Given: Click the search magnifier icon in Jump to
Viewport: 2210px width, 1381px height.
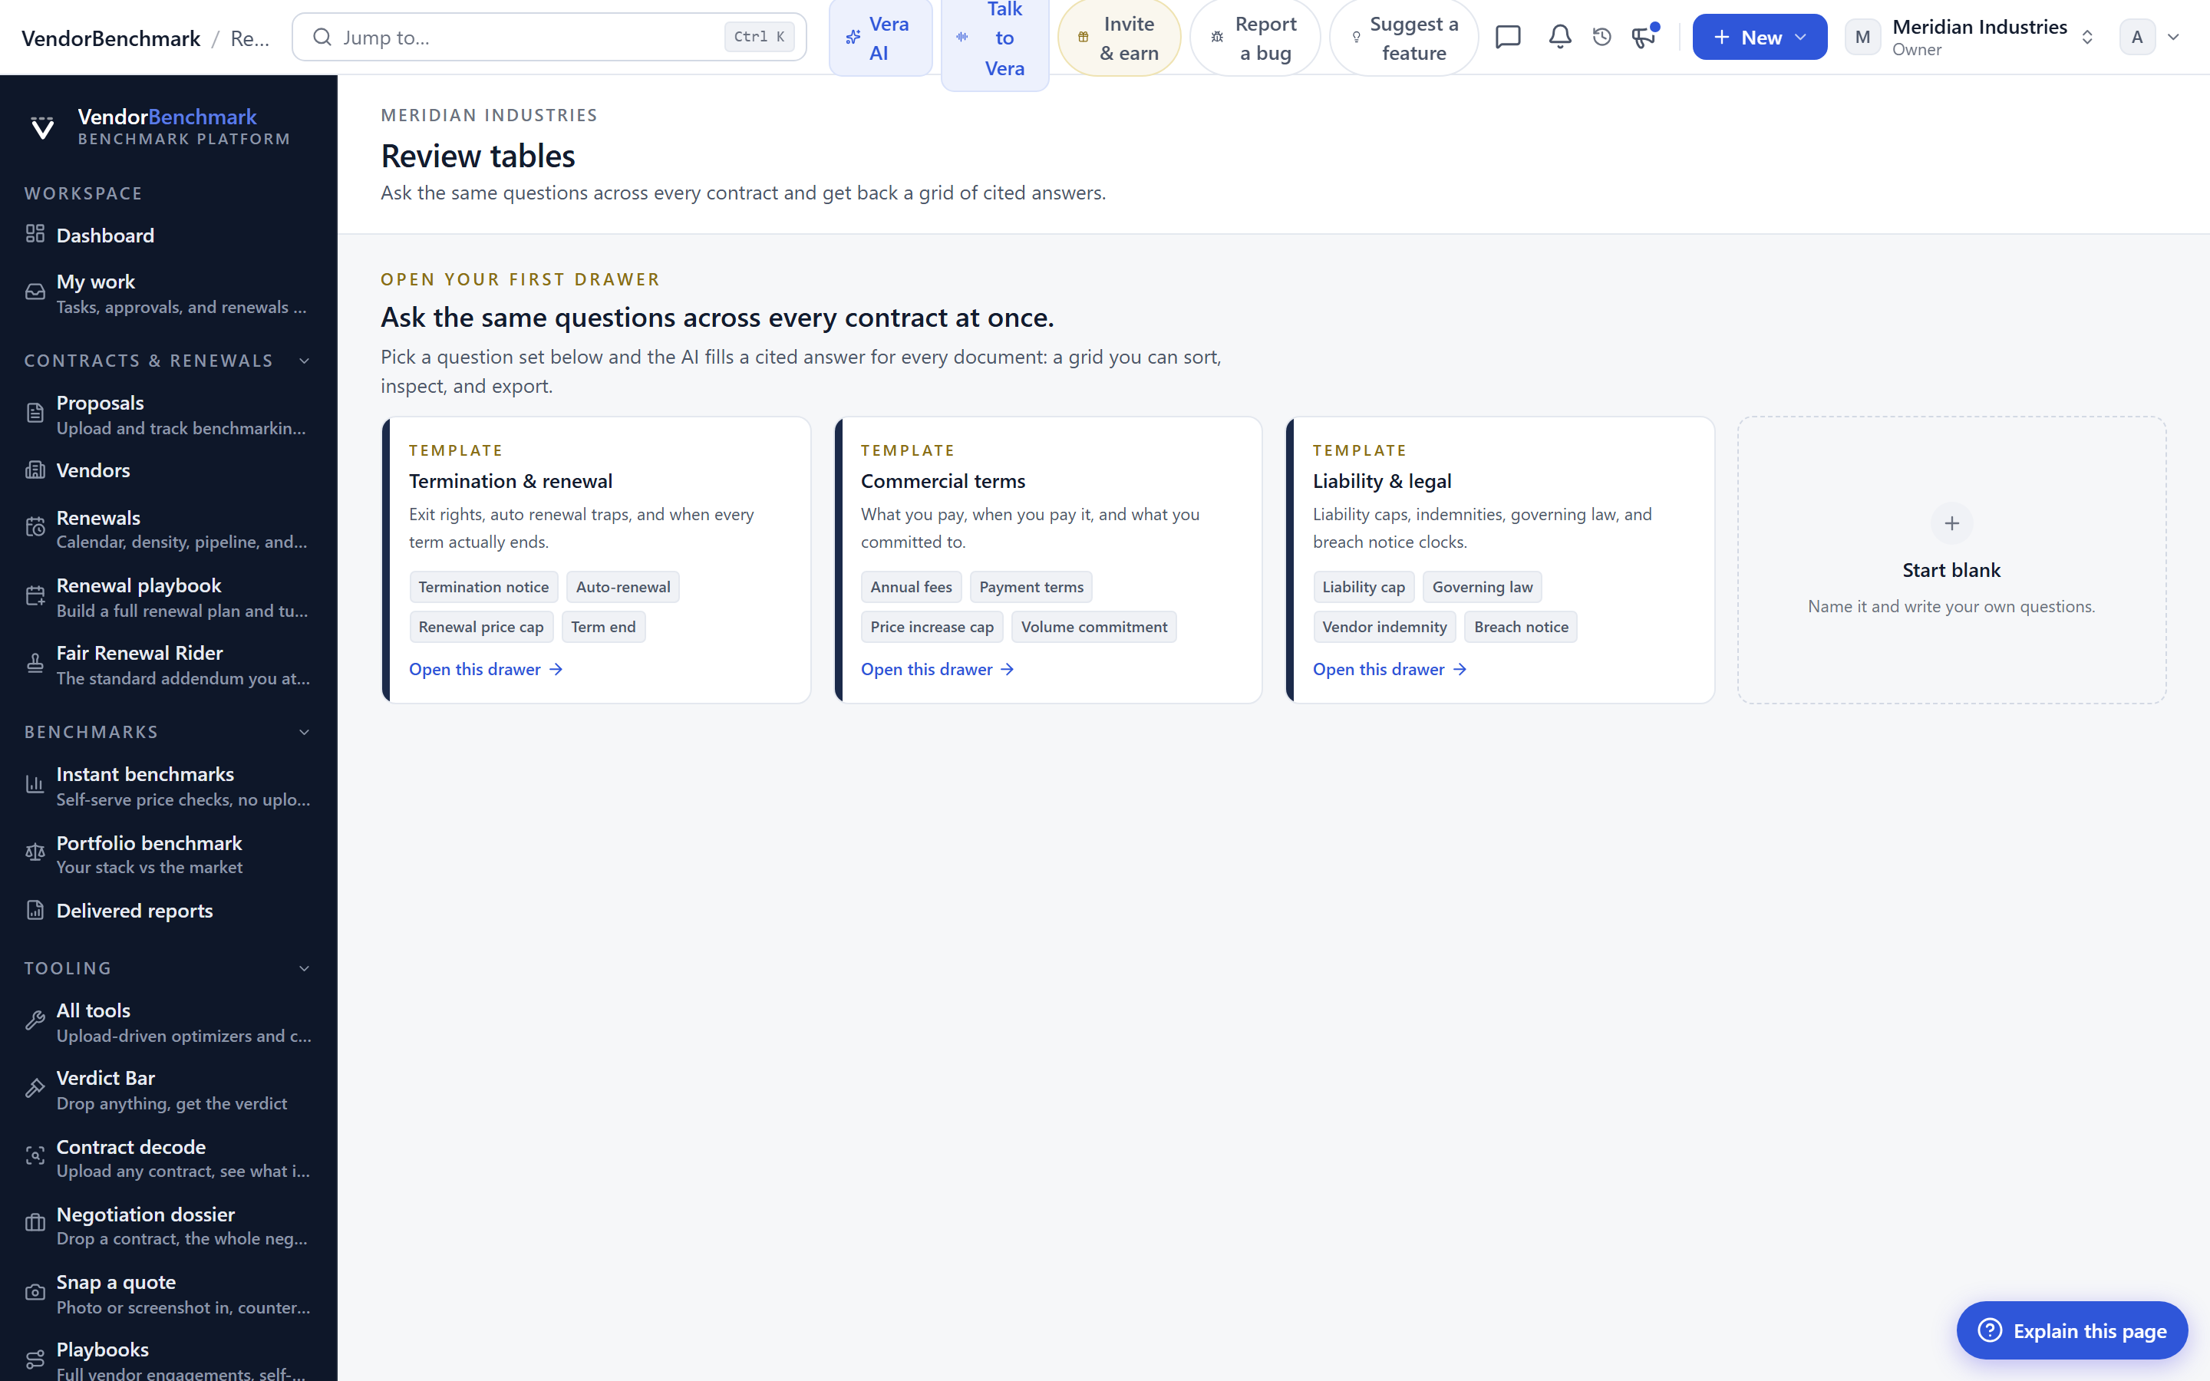Looking at the screenshot, I should (x=322, y=38).
